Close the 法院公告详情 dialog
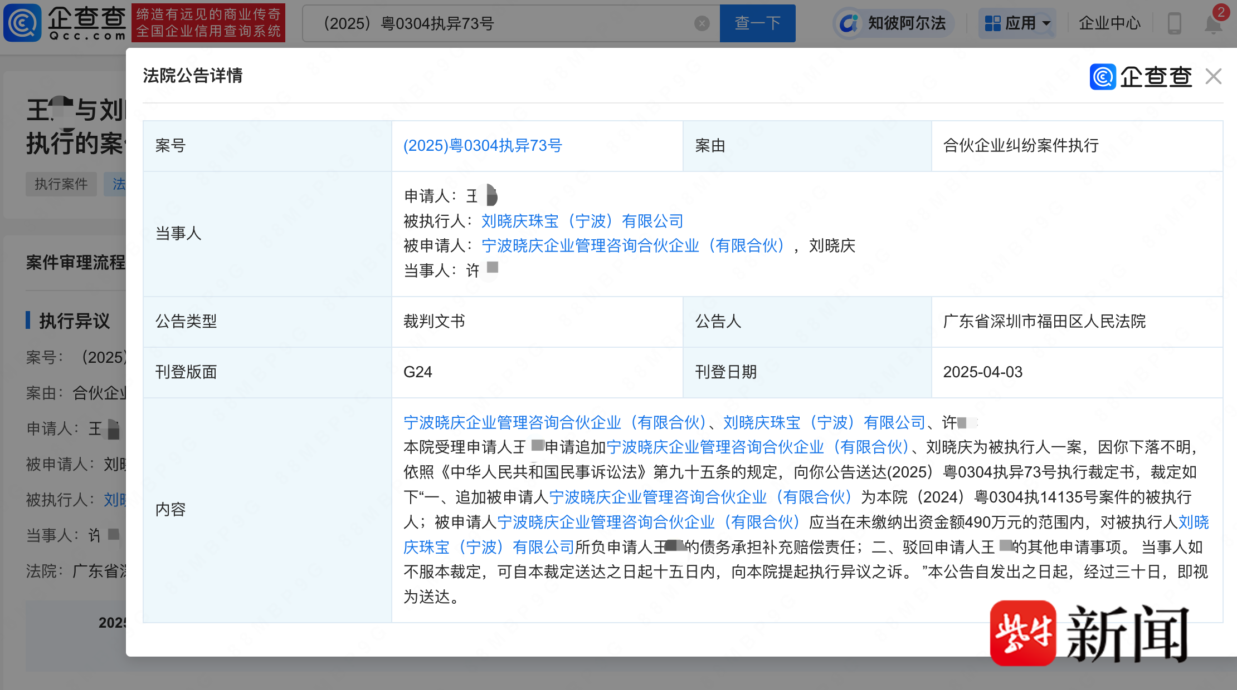 point(1213,76)
